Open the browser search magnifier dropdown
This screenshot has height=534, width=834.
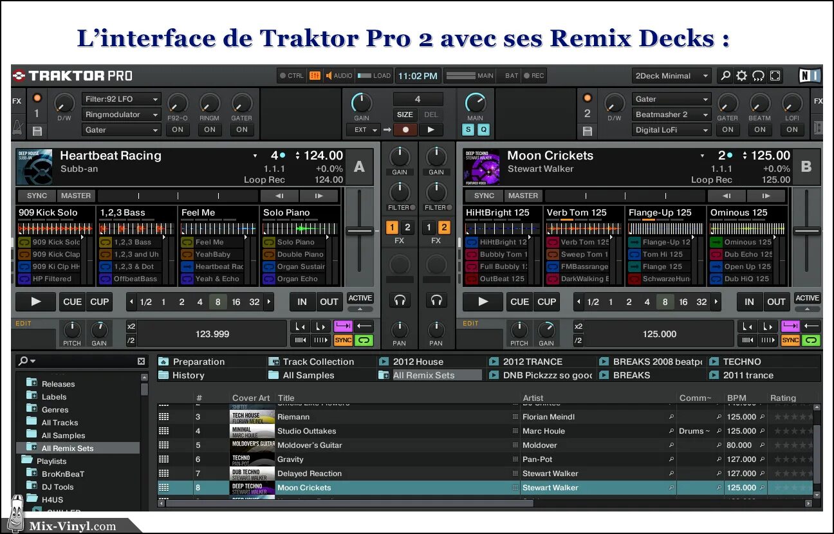tap(27, 361)
